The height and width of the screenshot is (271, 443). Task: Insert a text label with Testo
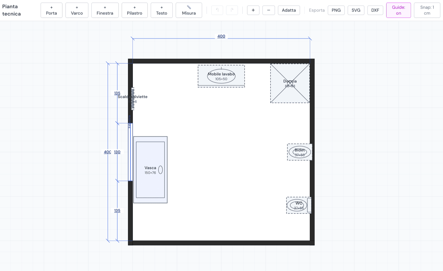162,10
